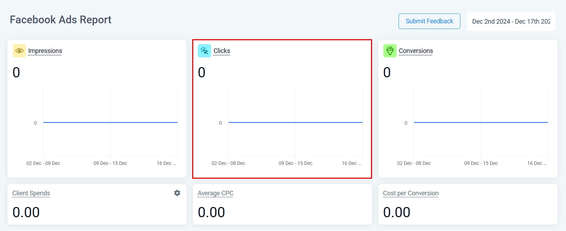This screenshot has height=231, width=566.
Task: Open Client Spends gear settings
Action: click(177, 193)
